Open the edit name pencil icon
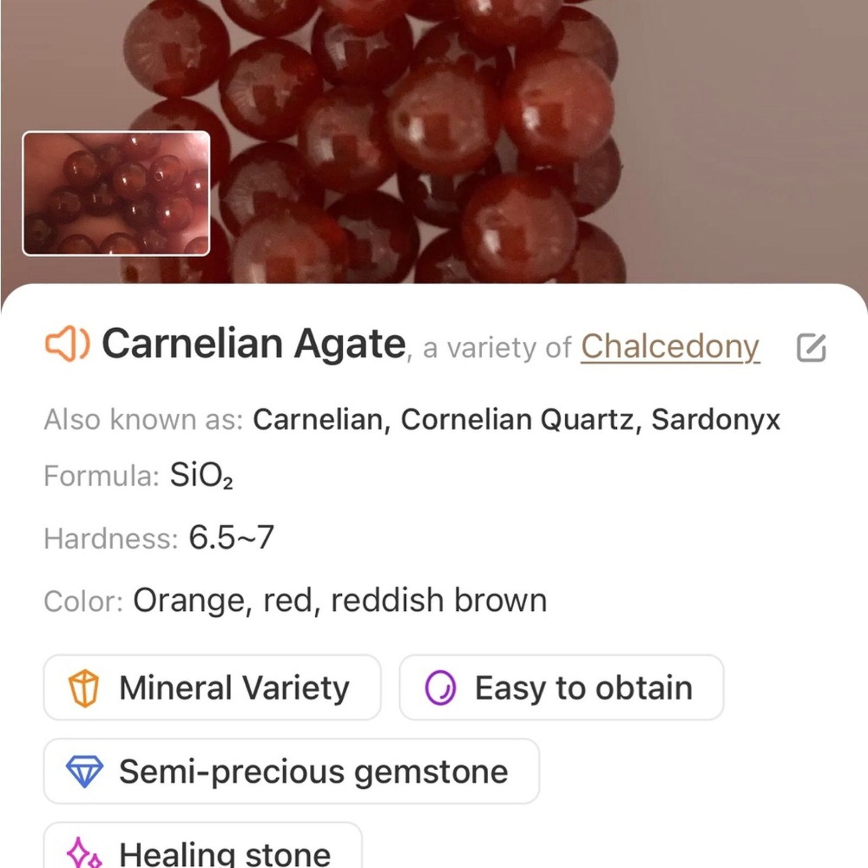 coord(811,347)
